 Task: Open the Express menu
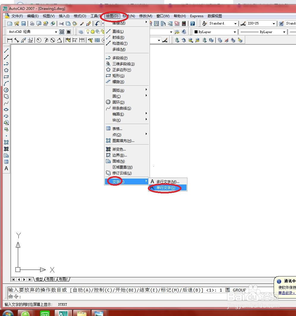[x=197, y=16]
